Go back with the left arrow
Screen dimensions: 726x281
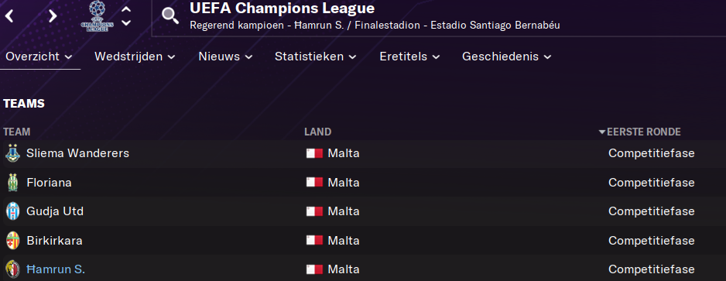(x=9, y=16)
